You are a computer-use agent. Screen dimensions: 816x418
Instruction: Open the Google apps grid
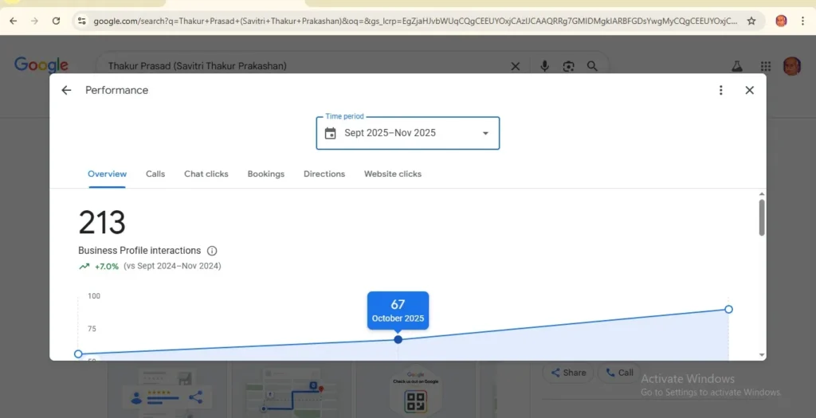point(766,66)
